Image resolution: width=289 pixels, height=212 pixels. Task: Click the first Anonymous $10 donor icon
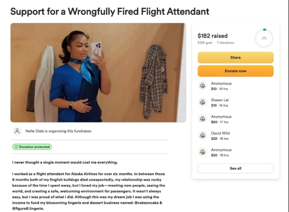tap(203, 86)
